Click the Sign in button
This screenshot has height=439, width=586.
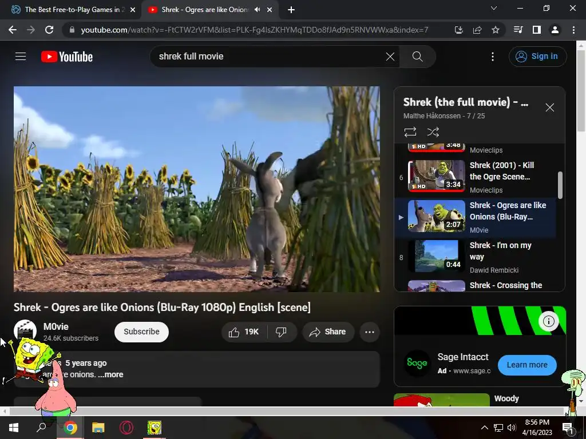(x=537, y=57)
